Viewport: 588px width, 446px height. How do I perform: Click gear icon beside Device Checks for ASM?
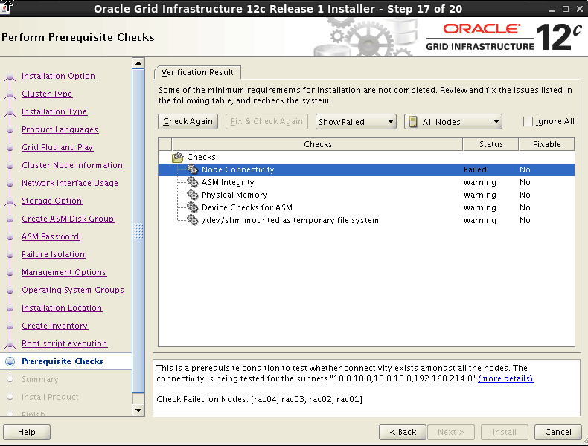tap(192, 207)
